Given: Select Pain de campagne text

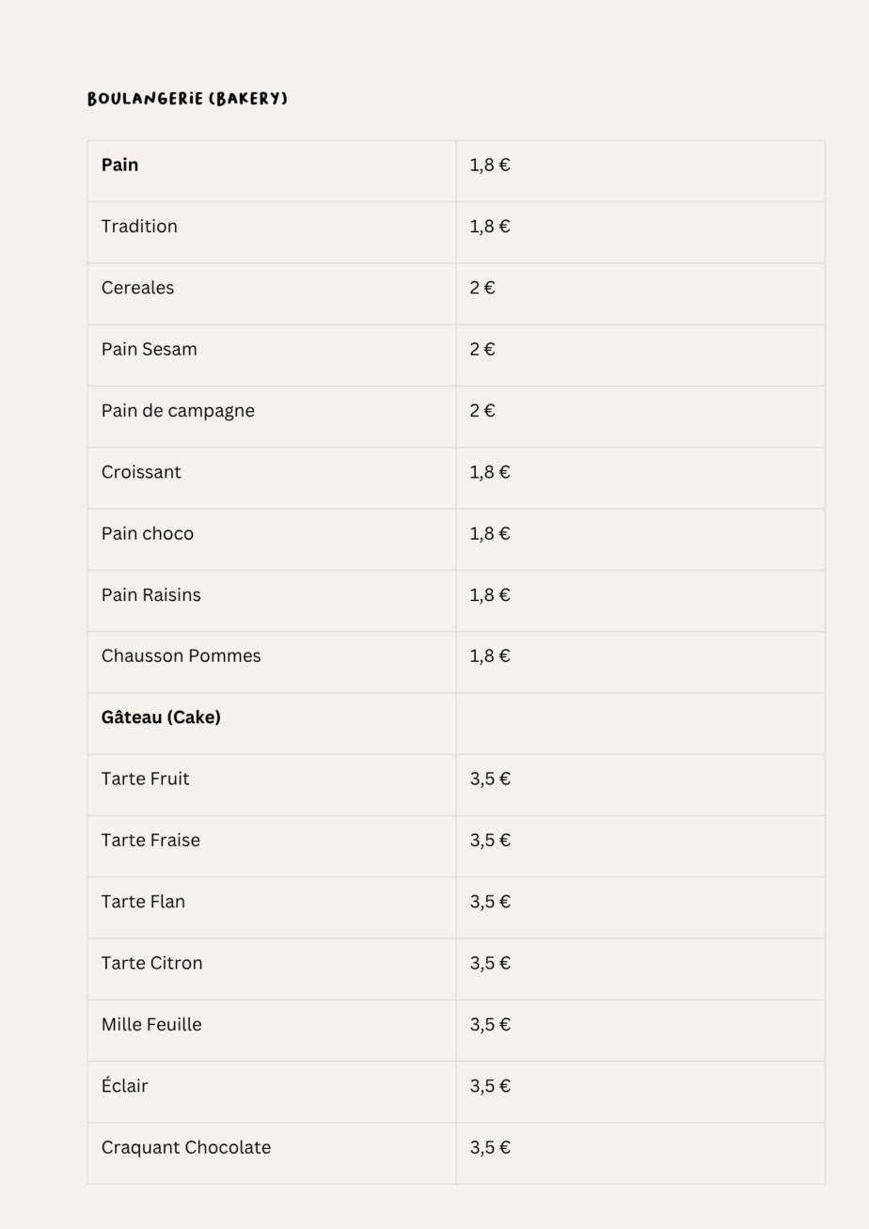Looking at the screenshot, I should 178,411.
